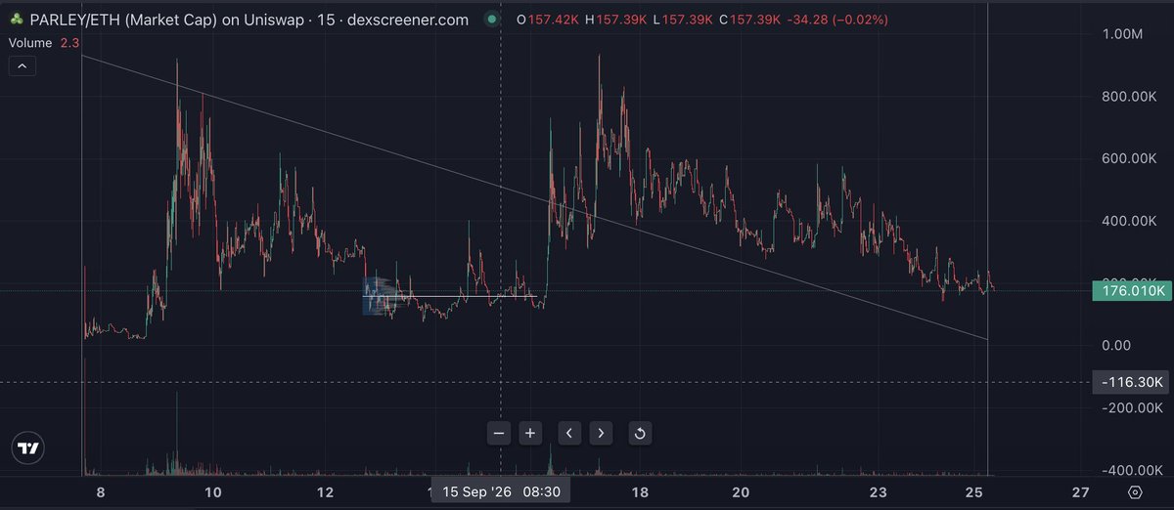1174x510 pixels.
Task: Click current price label 176.010K
Action: [1130, 290]
